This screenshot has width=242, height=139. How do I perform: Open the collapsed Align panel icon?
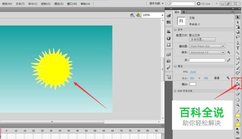(169, 32)
